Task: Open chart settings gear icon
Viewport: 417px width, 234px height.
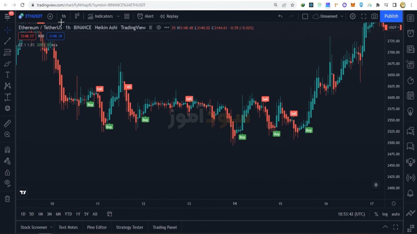Action: 353,16
